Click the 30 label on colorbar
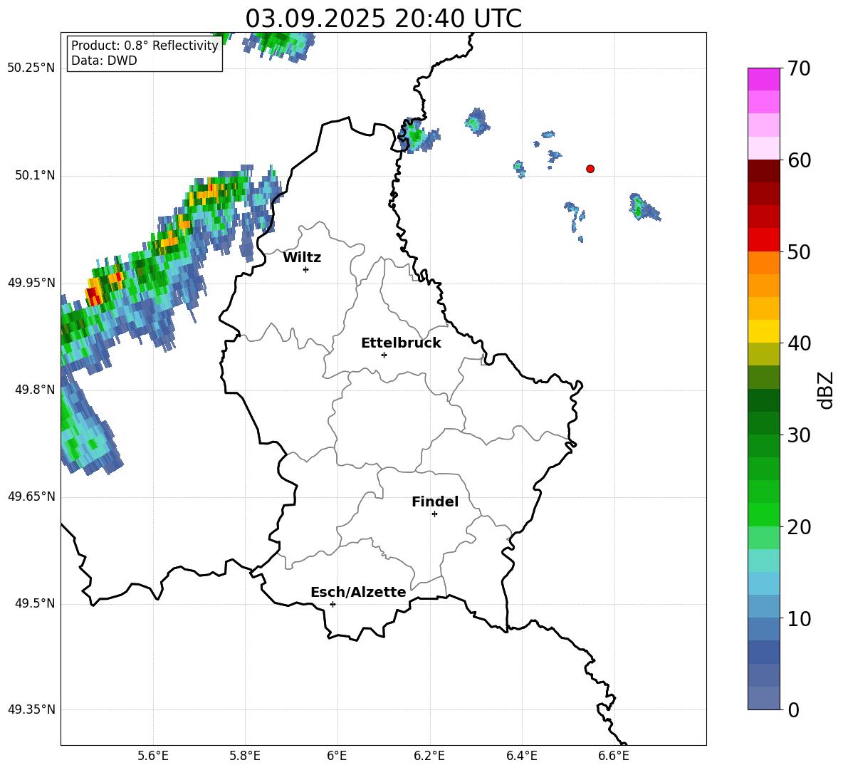Image resolution: width=843 pixels, height=770 pixels. tap(799, 435)
